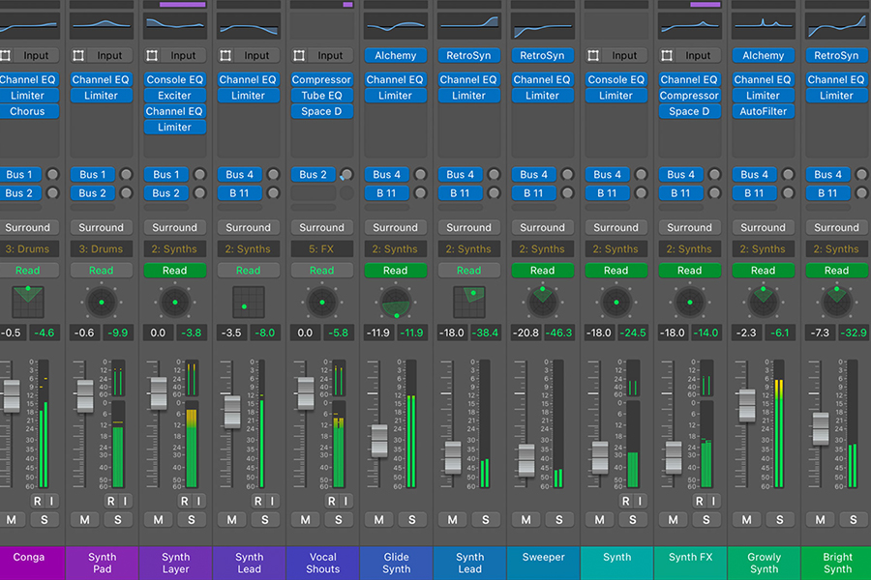Open automation mode Read on Synth Pad

coord(101,271)
